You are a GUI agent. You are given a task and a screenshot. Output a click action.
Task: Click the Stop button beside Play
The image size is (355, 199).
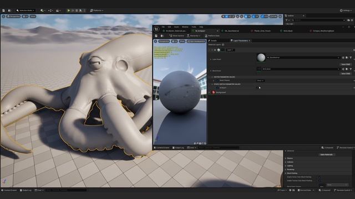point(77,11)
